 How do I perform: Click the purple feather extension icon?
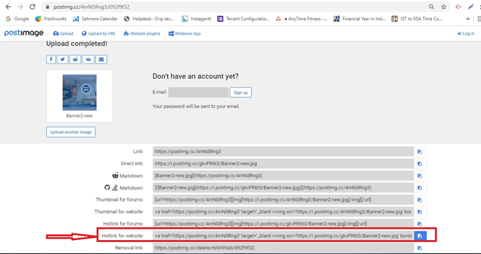[x=470, y=7]
